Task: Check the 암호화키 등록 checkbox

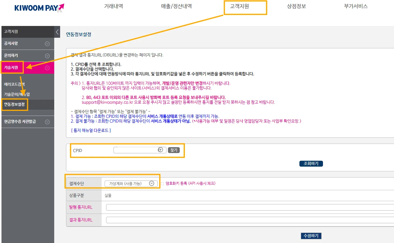Action: click(162, 183)
